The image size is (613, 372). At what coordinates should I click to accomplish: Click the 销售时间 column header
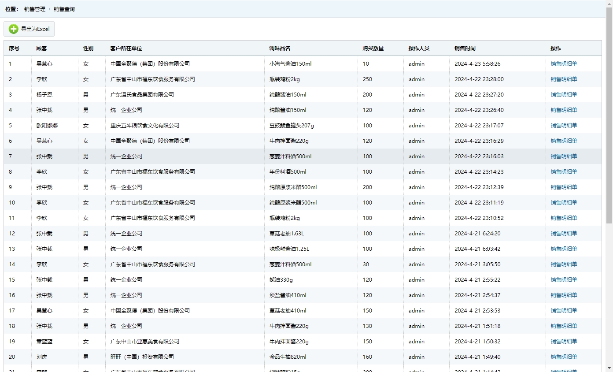point(465,48)
